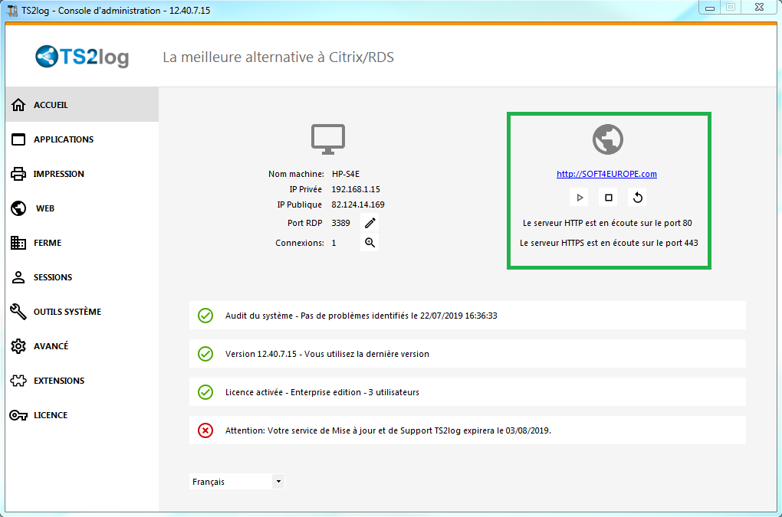The image size is (782, 517).
Task: Open the APPLICATIONS section
Action: coord(82,139)
